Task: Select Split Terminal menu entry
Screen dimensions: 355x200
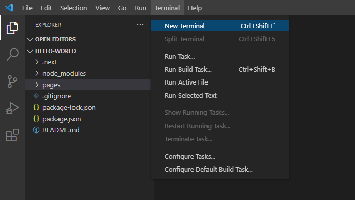Action: click(220, 39)
